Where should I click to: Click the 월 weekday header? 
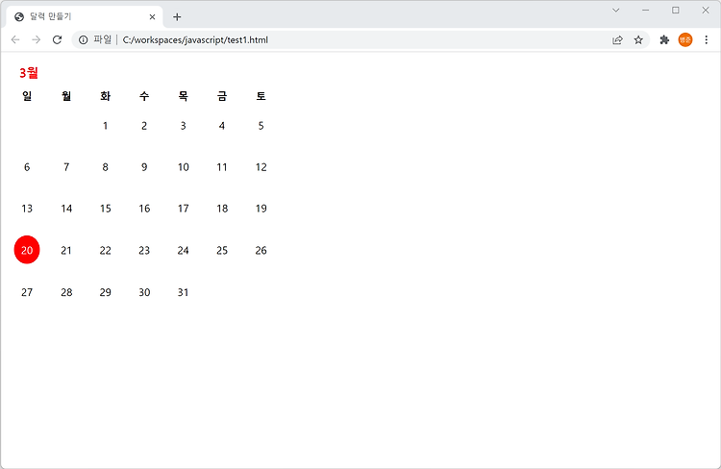point(66,96)
